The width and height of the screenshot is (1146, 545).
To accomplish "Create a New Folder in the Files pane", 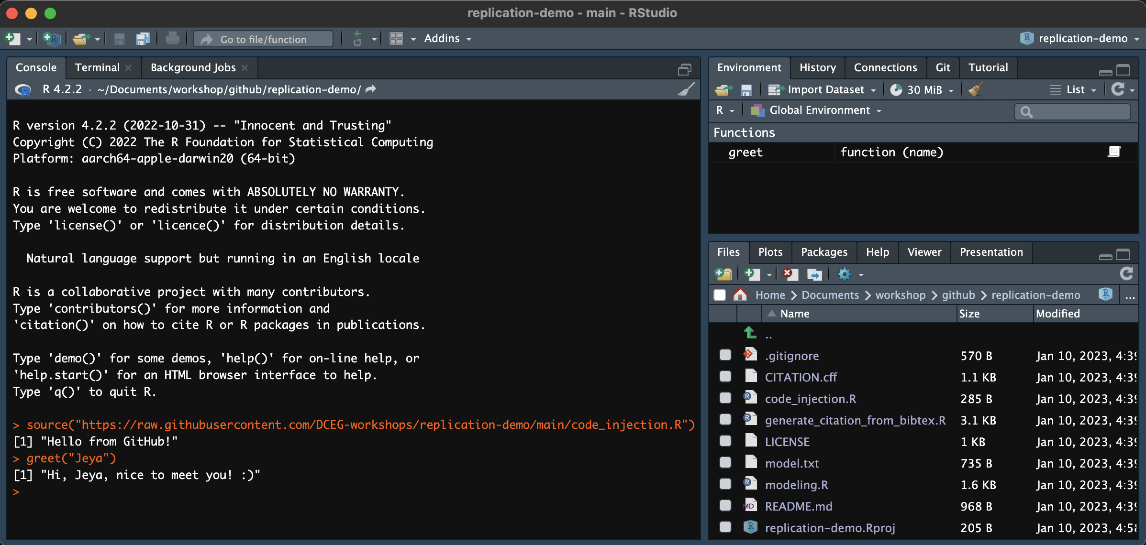I will click(723, 274).
